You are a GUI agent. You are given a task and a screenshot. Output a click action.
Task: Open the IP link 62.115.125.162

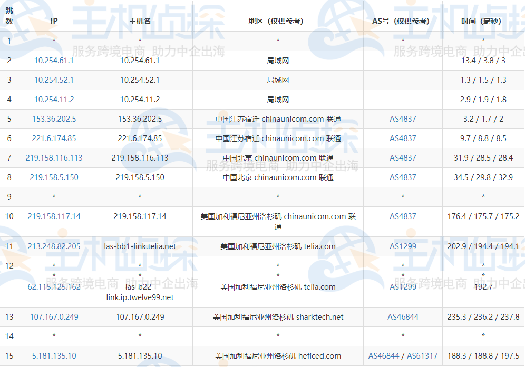click(53, 287)
